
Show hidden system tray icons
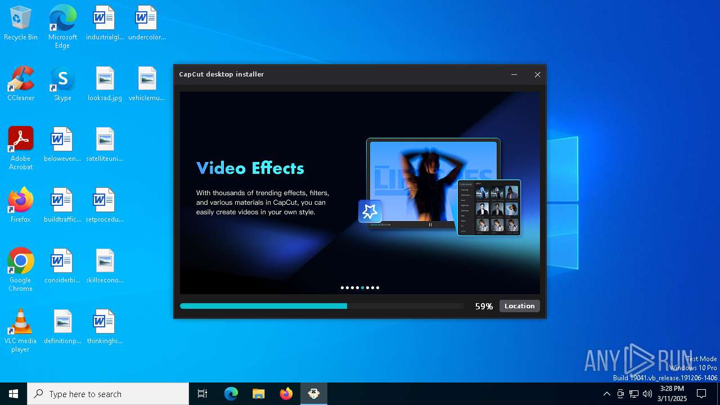[x=606, y=394]
